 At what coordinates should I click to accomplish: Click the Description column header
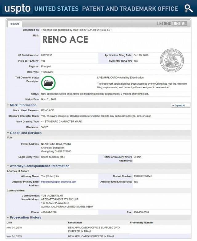click(75, 222)
